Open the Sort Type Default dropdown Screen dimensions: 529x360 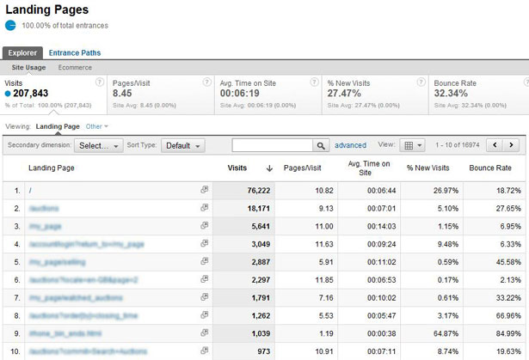pos(183,145)
